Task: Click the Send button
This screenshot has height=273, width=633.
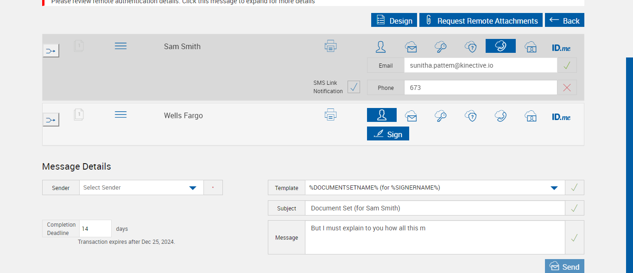Action: tap(564, 267)
